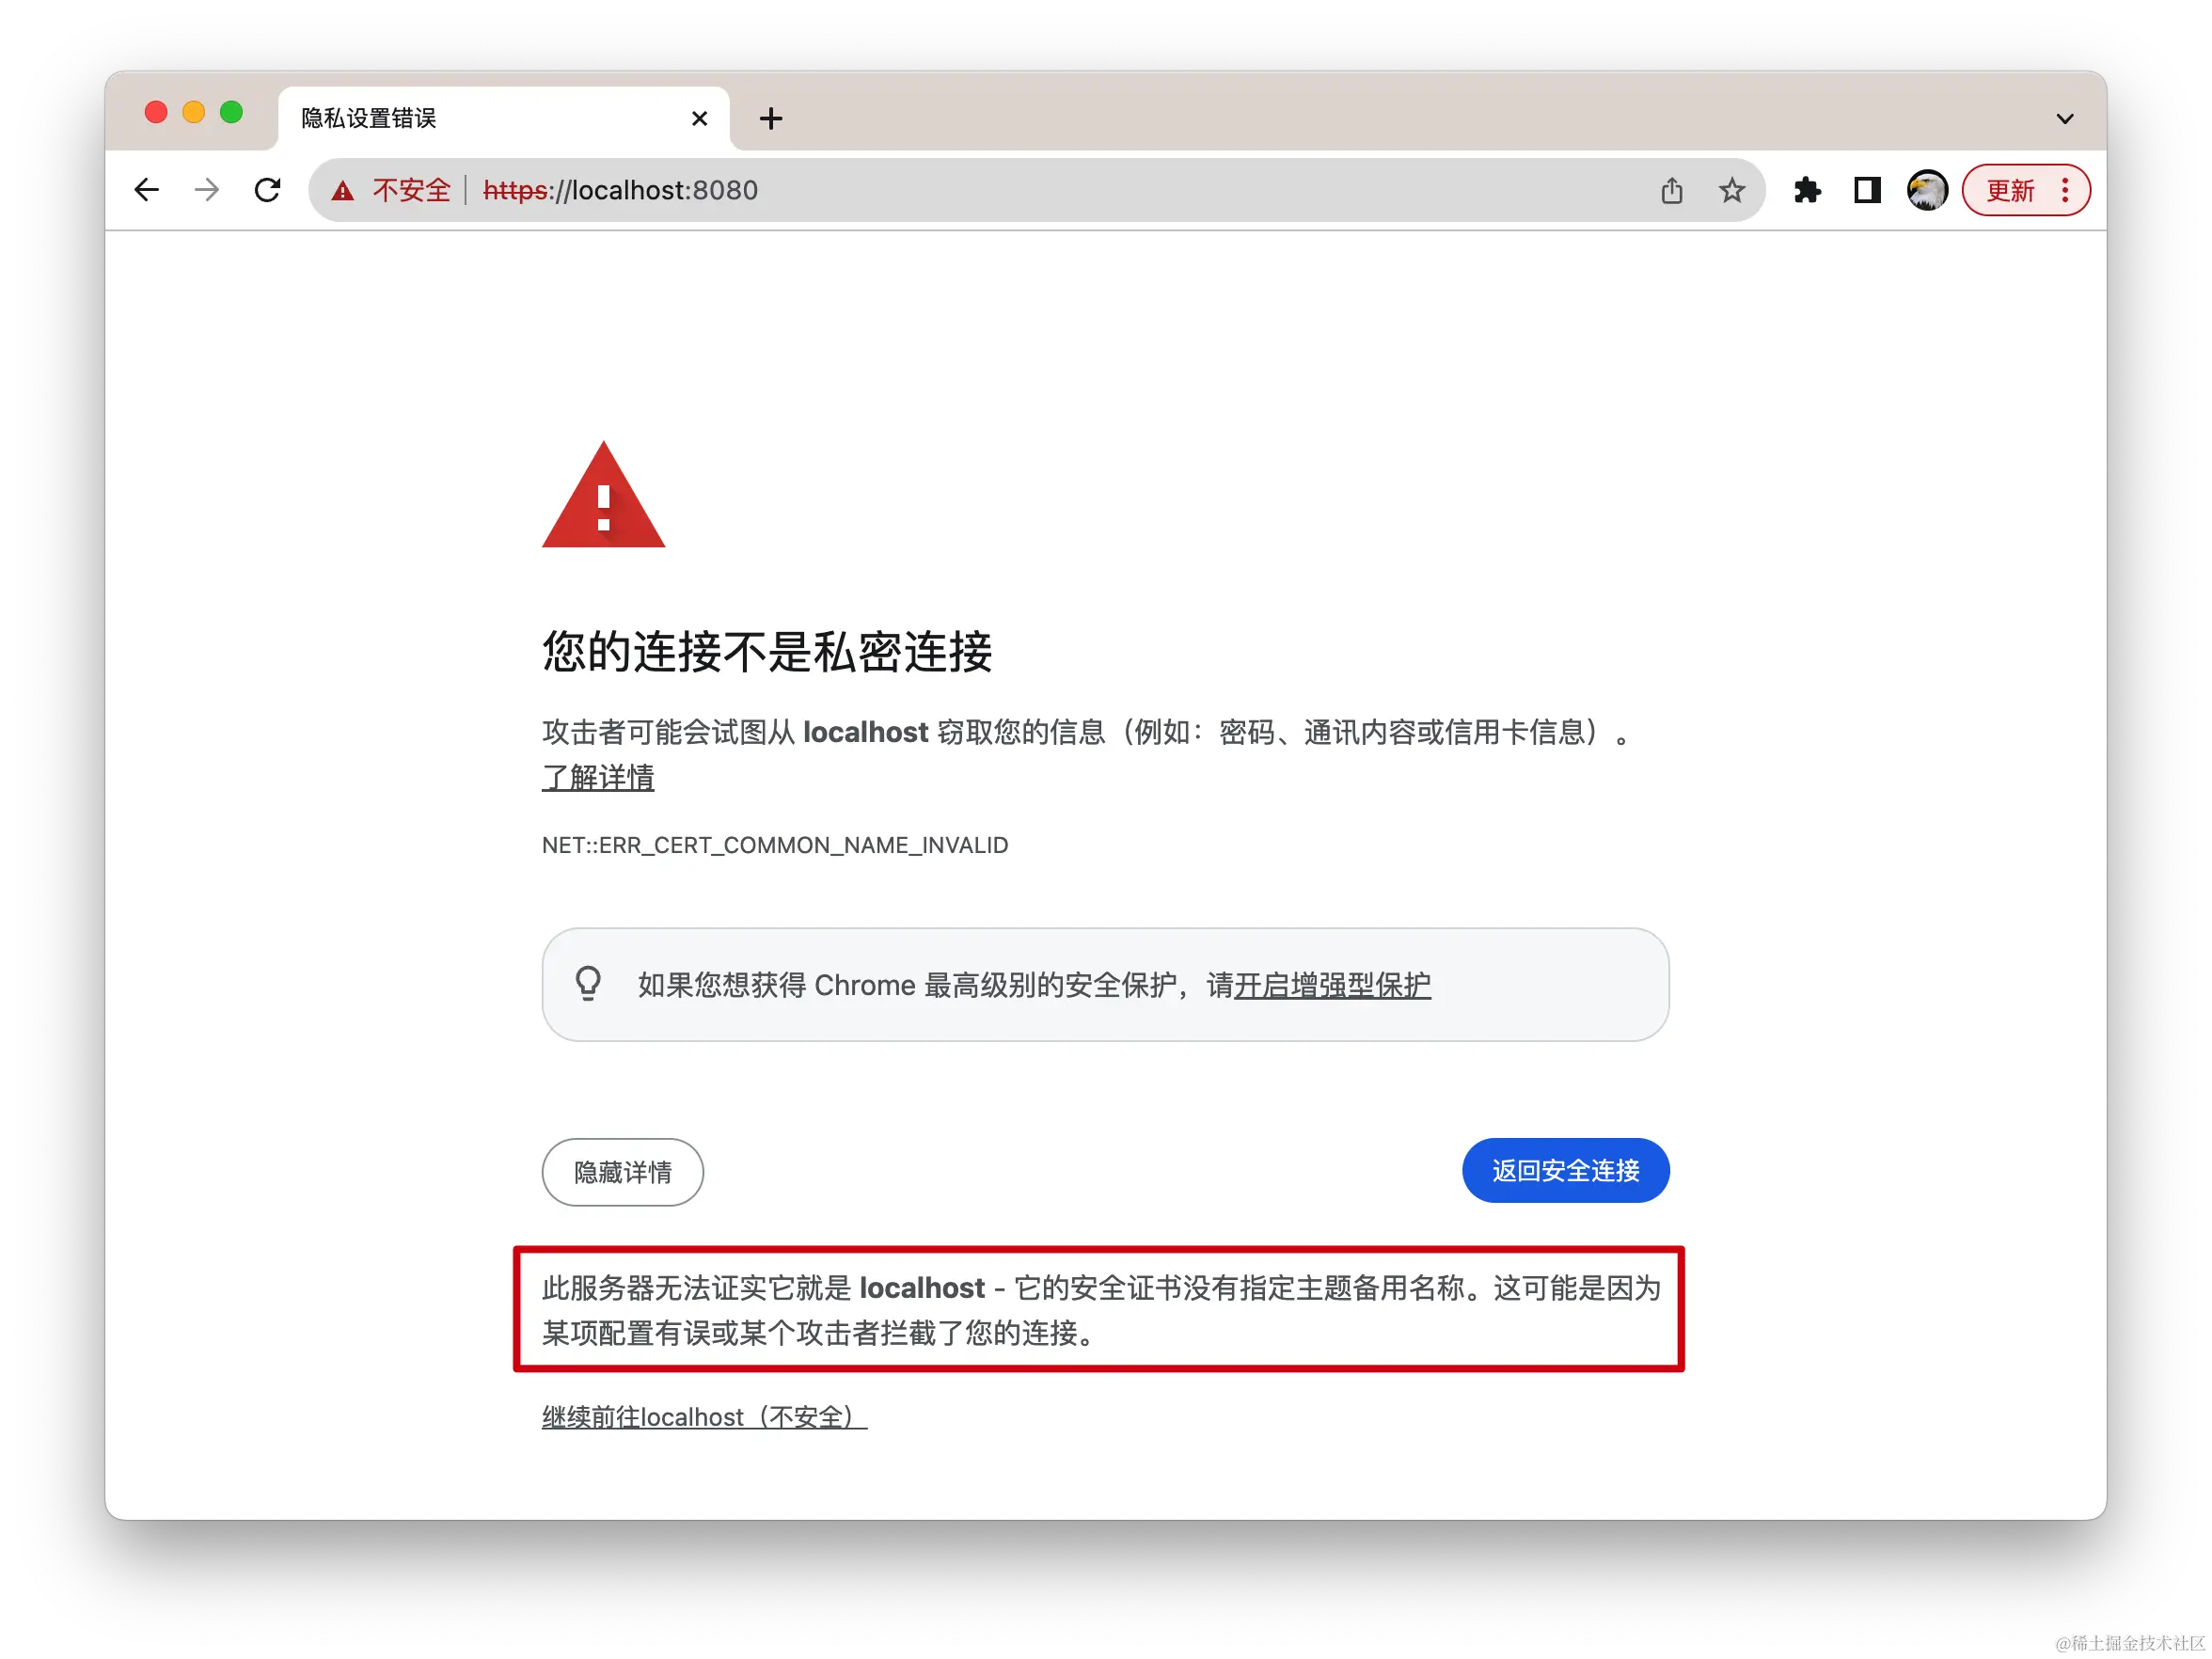Toggle the side panel icon

(1867, 190)
